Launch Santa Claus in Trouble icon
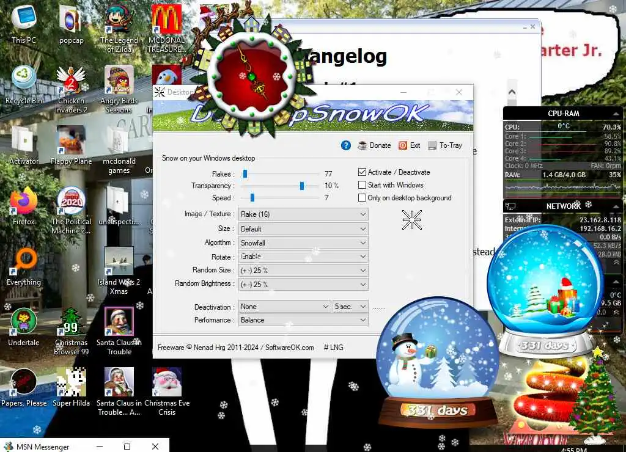 tap(119, 331)
